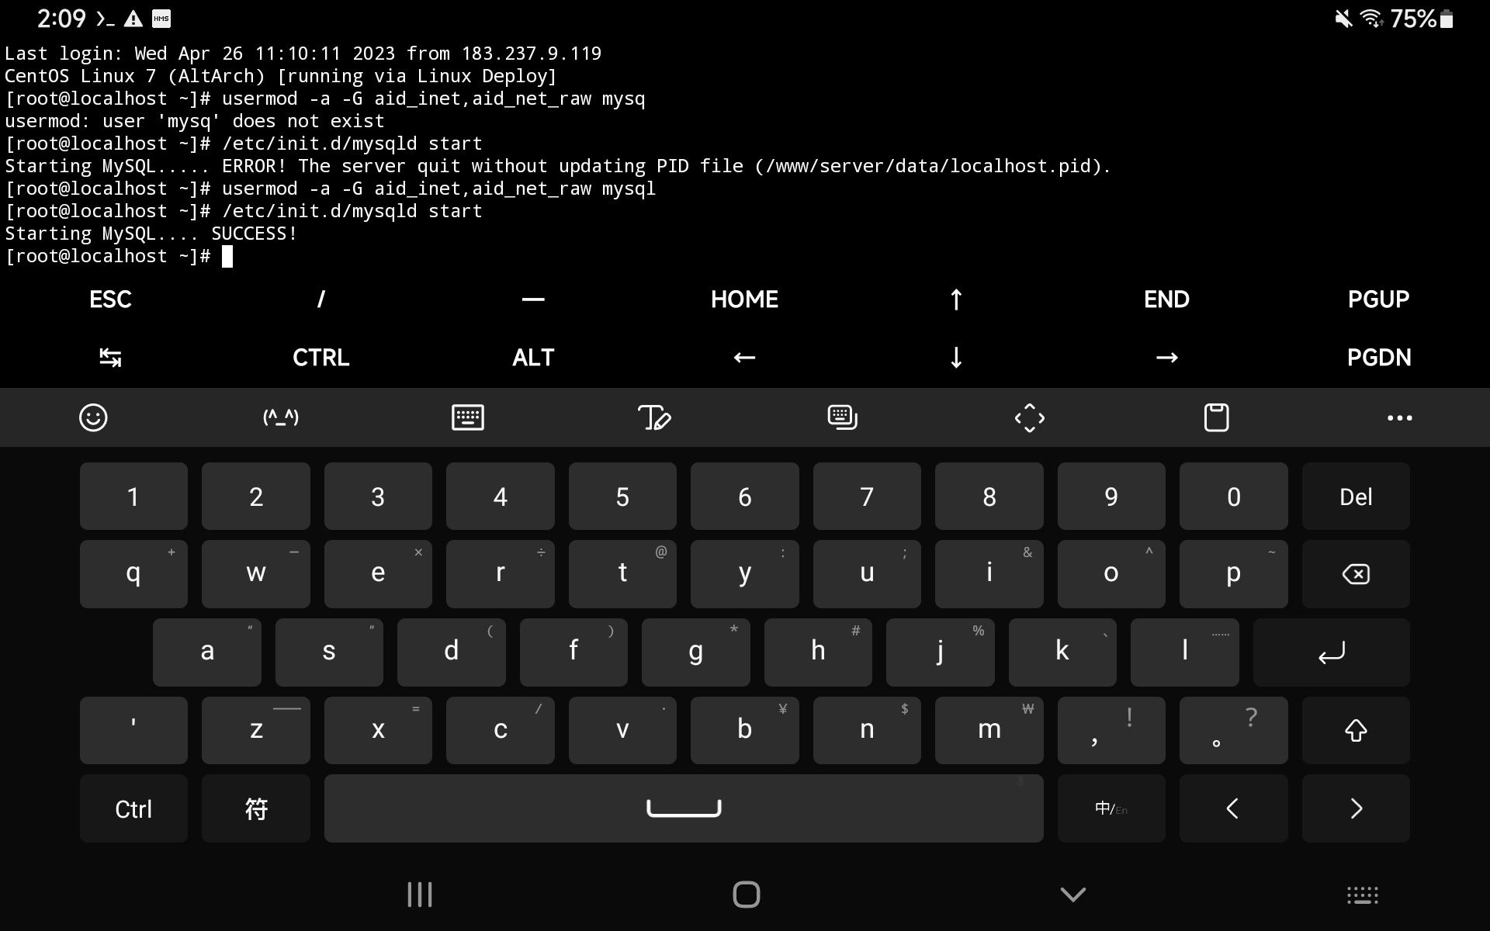Tap the g key

point(696,652)
